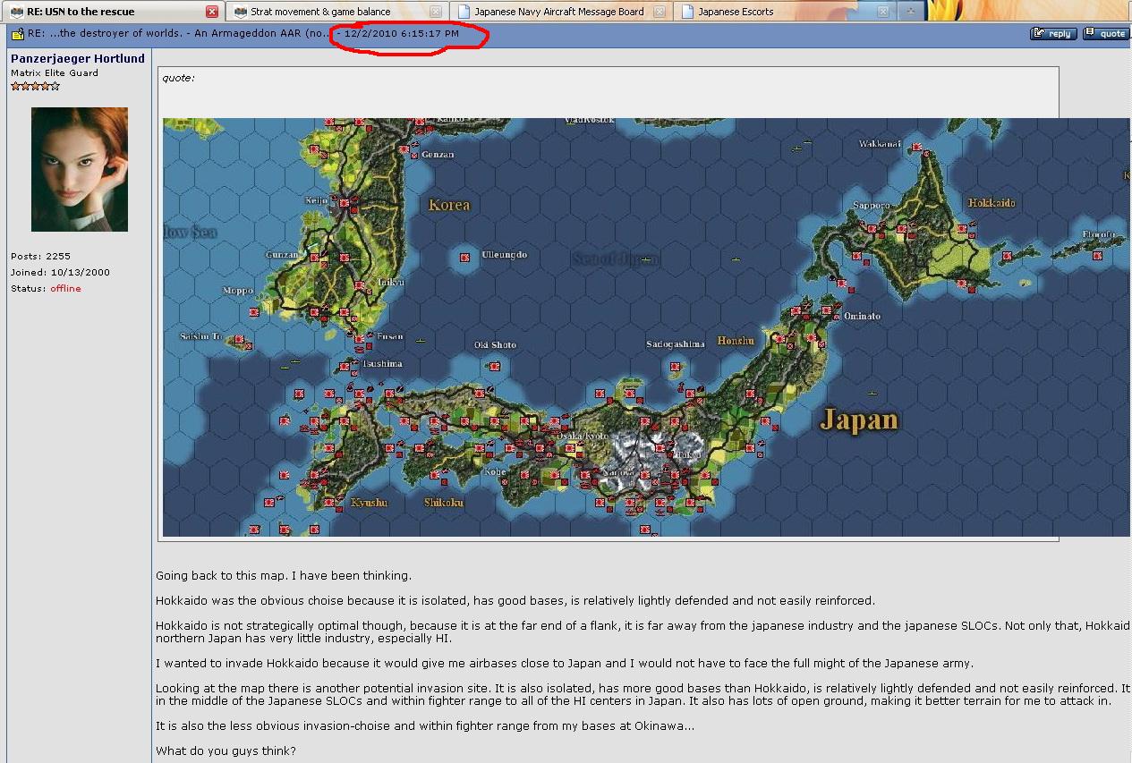Click the favicon of the 'Strat movement' tab
The height and width of the screenshot is (763, 1132).
241,12
